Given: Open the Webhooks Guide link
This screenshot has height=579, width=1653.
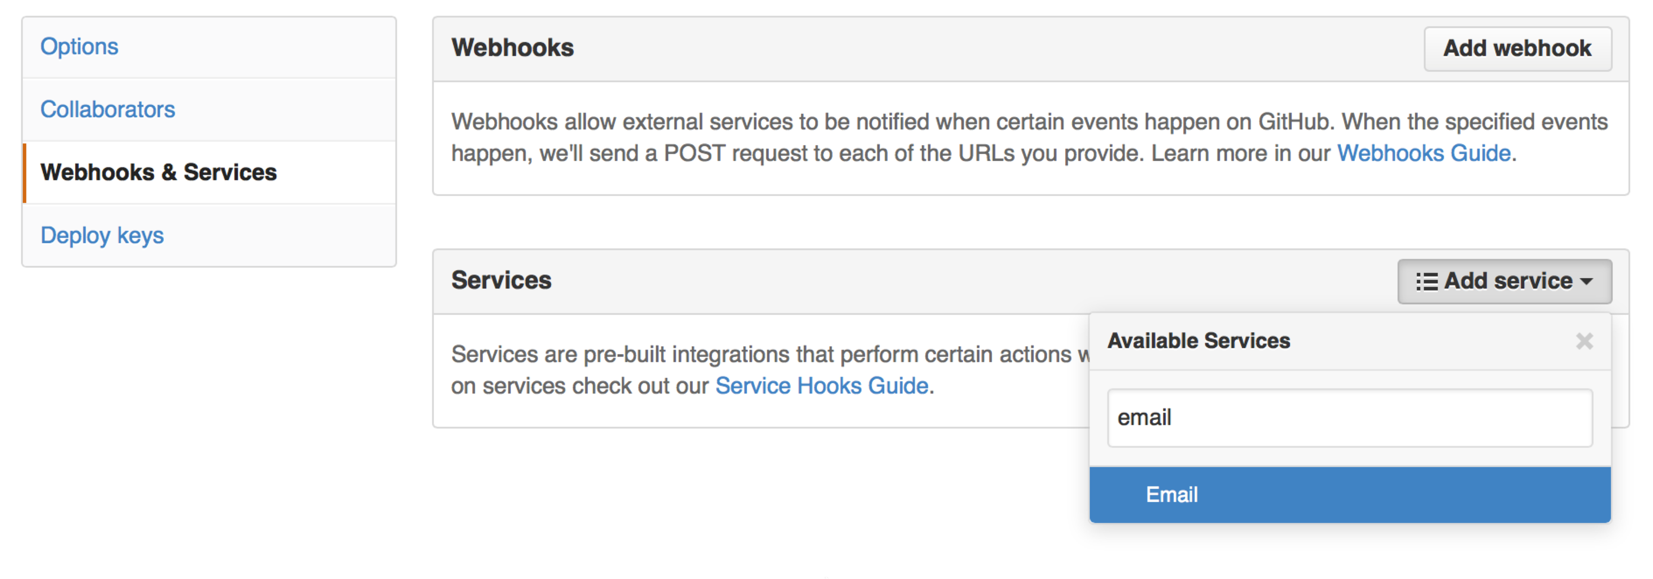Looking at the screenshot, I should pyautogui.click(x=1424, y=153).
